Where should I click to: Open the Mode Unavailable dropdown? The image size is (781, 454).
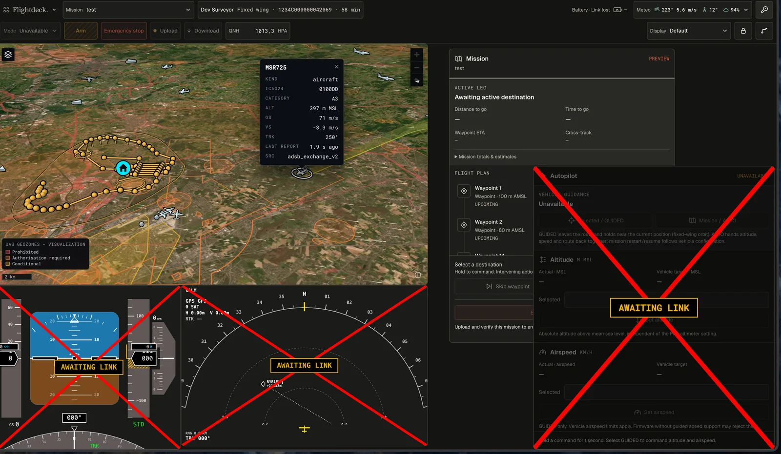coord(30,31)
